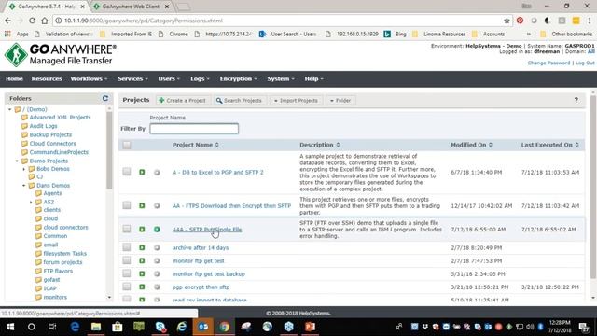Viewport: 597px width, 336px height.
Task: Collapse the / (Demo) root folder
Action: (x=10, y=109)
